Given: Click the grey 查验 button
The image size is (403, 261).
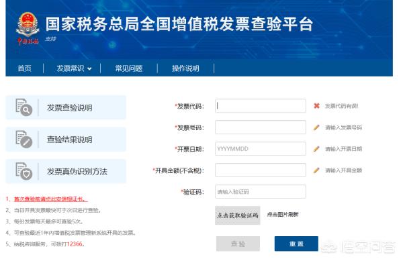Looking at the screenshot, I should click(238, 244).
